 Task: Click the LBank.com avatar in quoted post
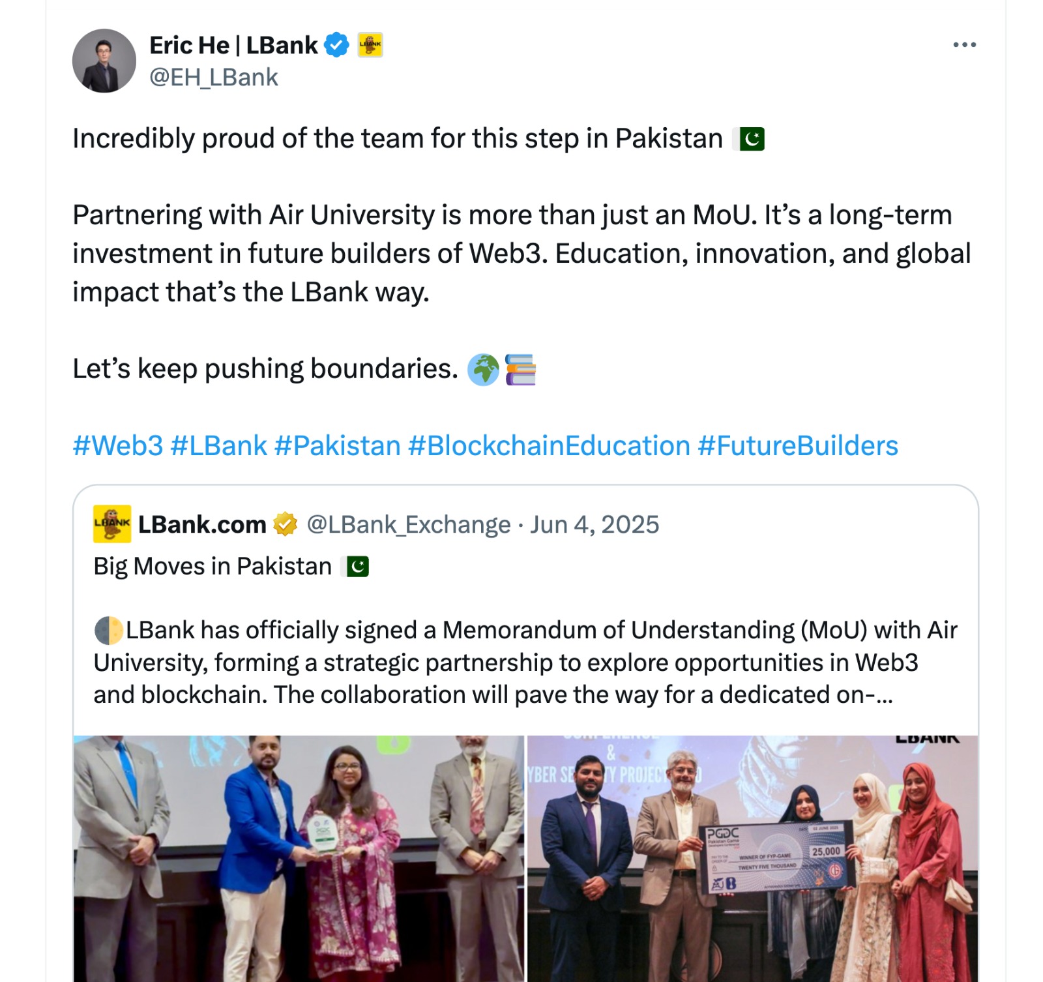pos(112,524)
